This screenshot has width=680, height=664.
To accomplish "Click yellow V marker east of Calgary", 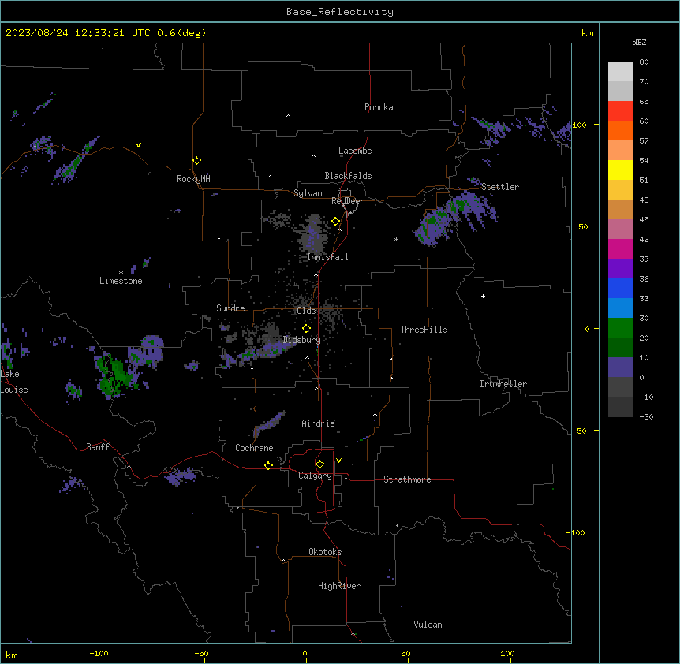I will (338, 461).
